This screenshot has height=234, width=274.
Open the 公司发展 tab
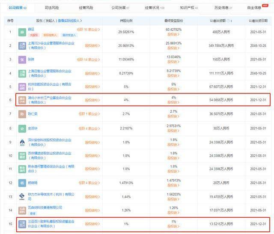[120, 8]
